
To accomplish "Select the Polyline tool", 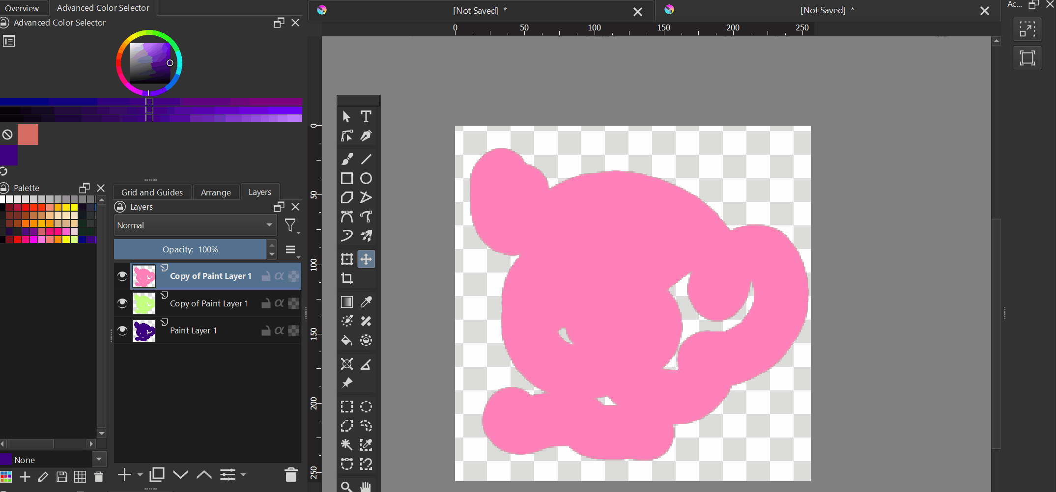I will [x=366, y=197].
